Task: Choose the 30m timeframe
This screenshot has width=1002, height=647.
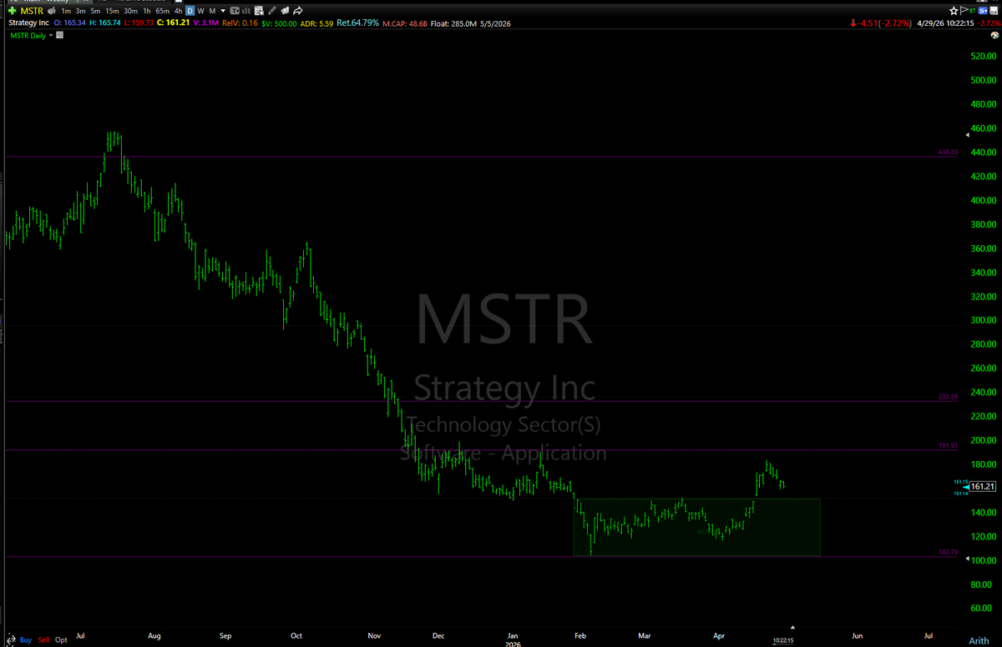Action: (130, 11)
